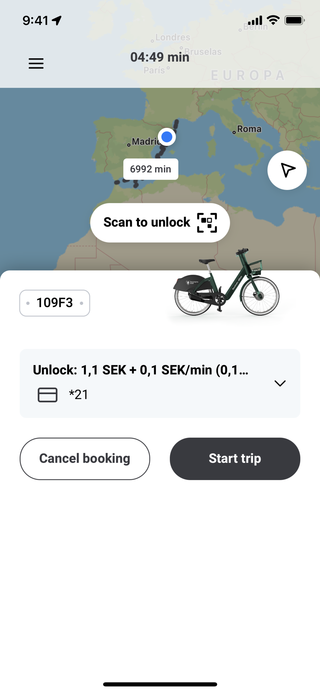This screenshot has width=320, height=693.
Task: Open the hamburger menu
Action: point(36,63)
